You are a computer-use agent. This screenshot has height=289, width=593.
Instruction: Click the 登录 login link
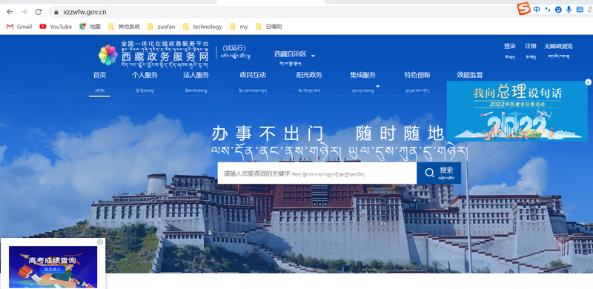[x=510, y=46]
